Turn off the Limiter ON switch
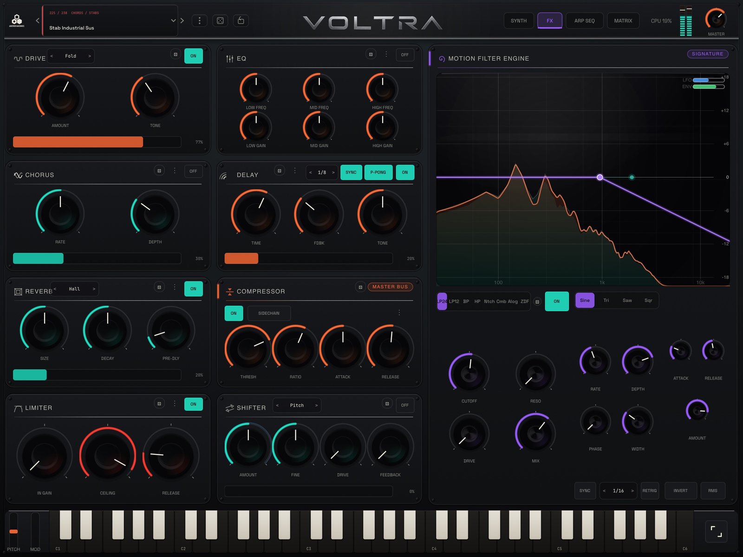 coord(193,404)
